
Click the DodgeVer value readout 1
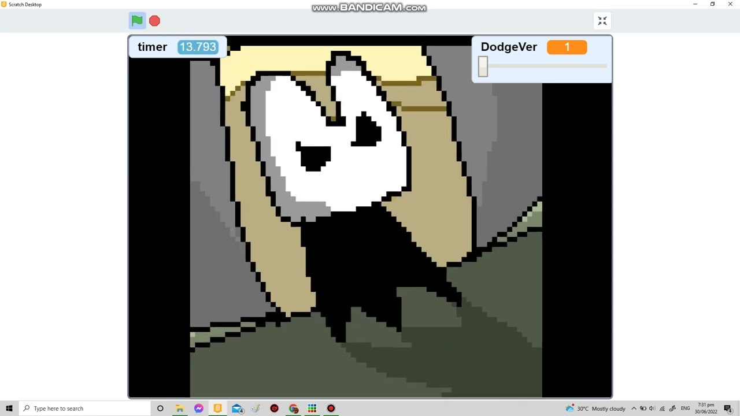[x=567, y=47]
